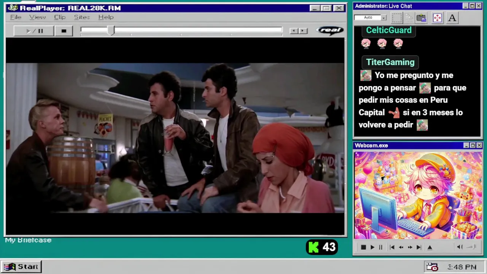Image resolution: width=487 pixels, height=274 pixels.
Task: Click the Real logo icon
Action: coord(330,30)
